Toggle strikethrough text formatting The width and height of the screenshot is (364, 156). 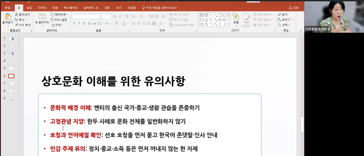94,23
